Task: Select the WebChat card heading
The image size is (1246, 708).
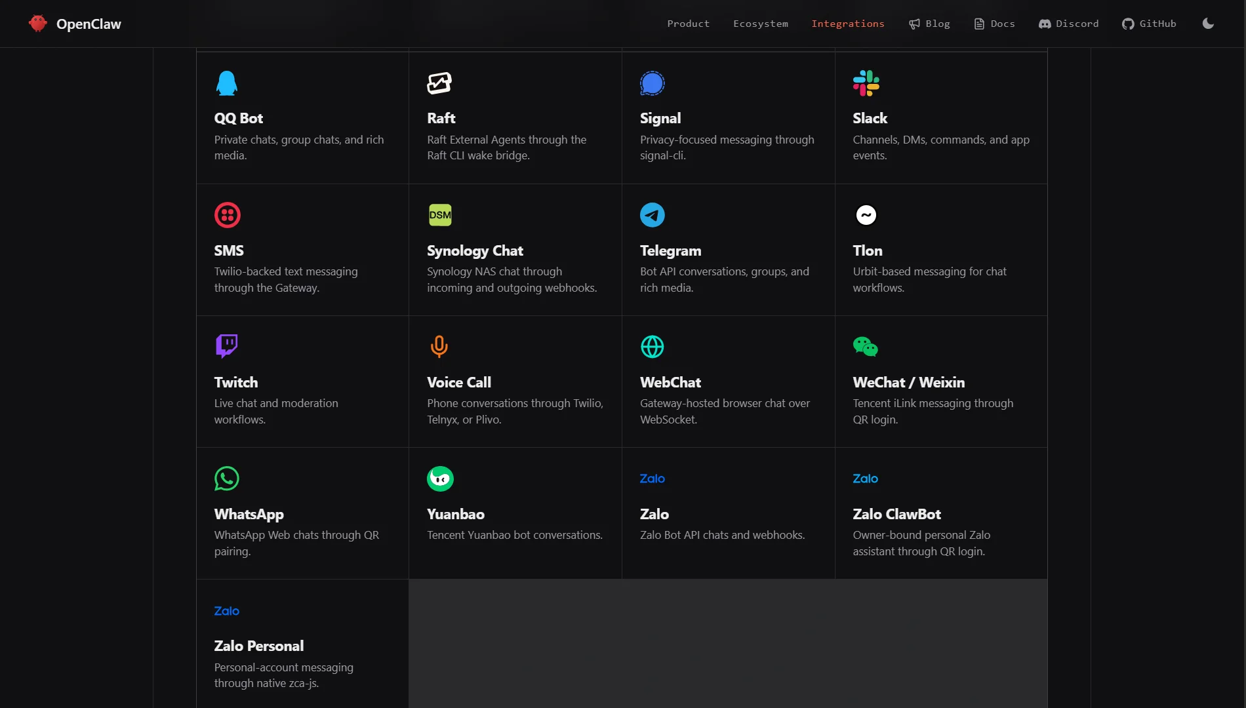Action: click(x=670, y=382)
